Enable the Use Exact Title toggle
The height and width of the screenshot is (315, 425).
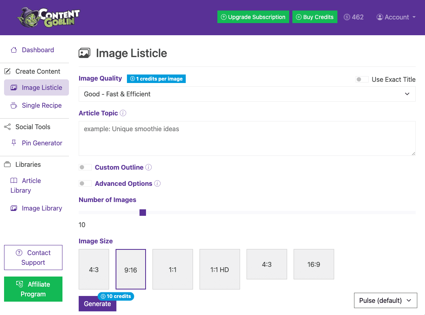click(x=362, y=79)
